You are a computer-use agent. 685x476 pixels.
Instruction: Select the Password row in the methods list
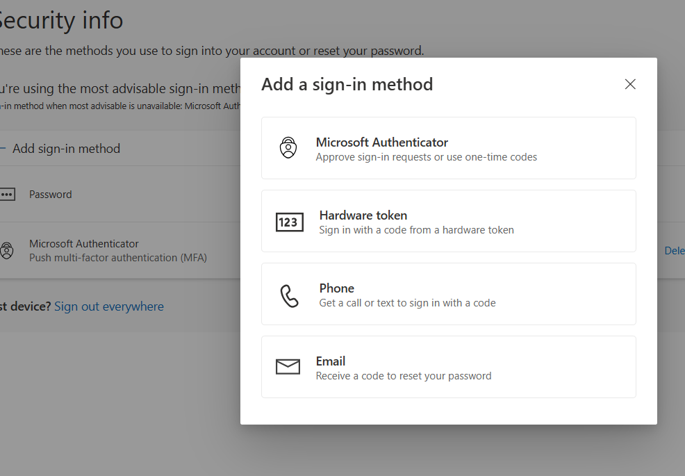pos(120,194)
